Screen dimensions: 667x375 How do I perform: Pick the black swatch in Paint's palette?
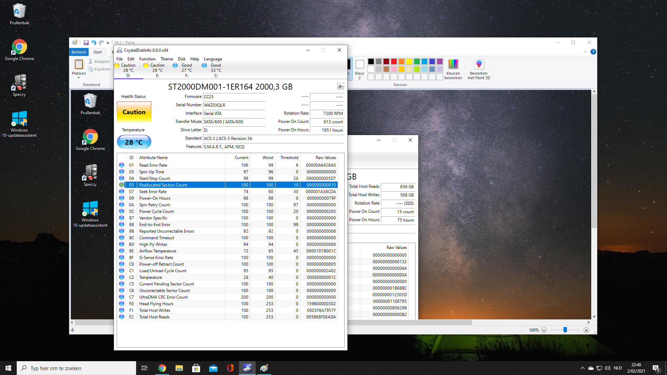(x=371, y=61)
